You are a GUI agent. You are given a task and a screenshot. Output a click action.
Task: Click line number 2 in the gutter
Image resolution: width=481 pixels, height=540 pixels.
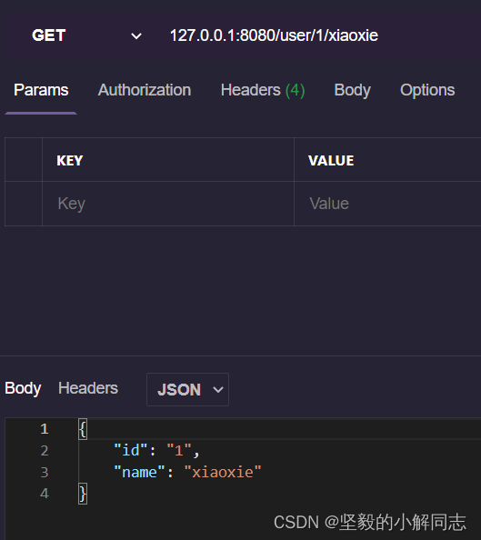[45, 451]
